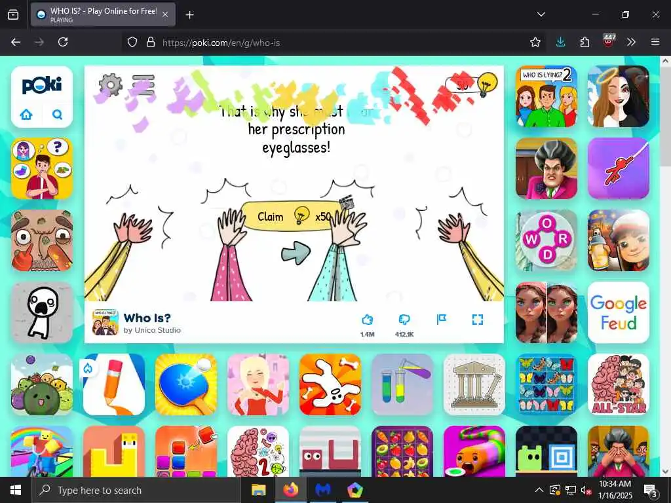Click the teal next arrow in game
Screen dimensions: 671x503
[296, 252]
